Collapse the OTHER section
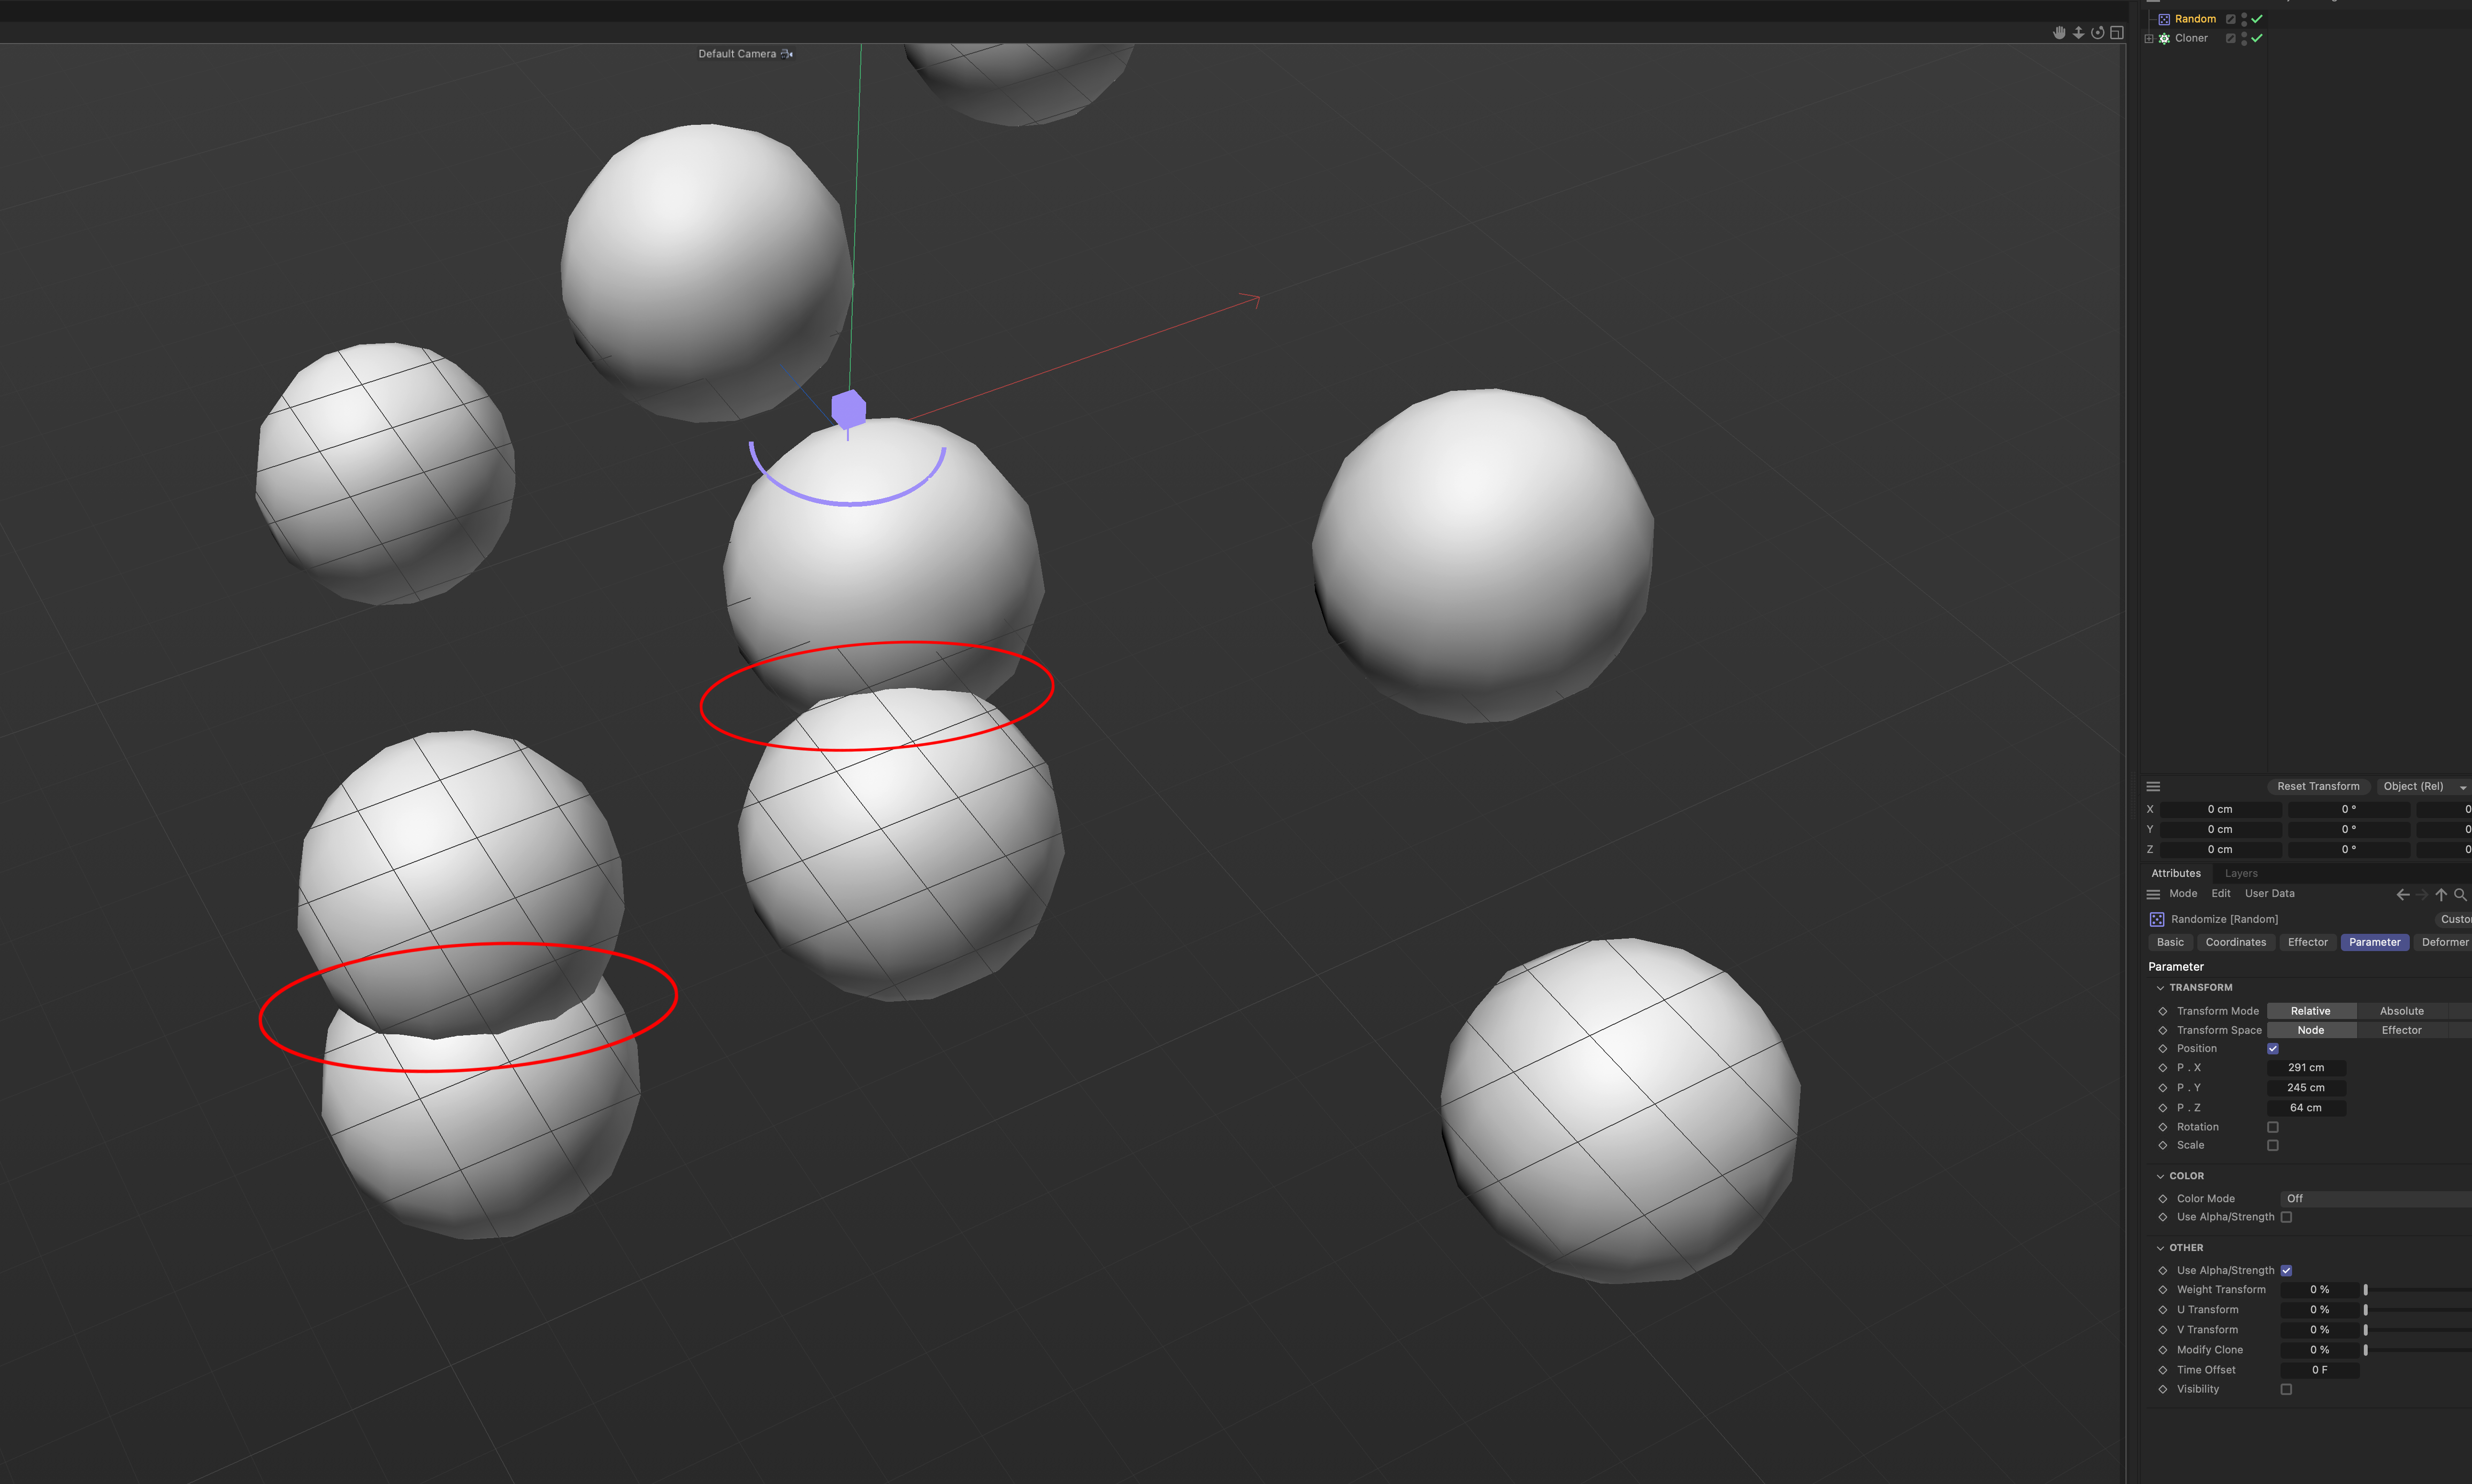Viewport: 2472px width, 1484px height. click(2160, 1248)
